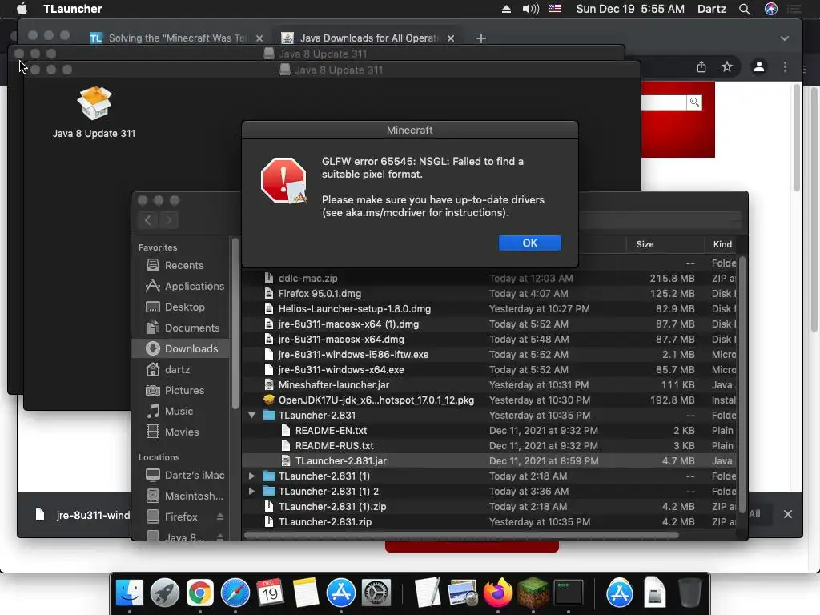The height and width of the screenshot is (615, 820).
Task: Open Siri from the menu bar
Action: 771,9
